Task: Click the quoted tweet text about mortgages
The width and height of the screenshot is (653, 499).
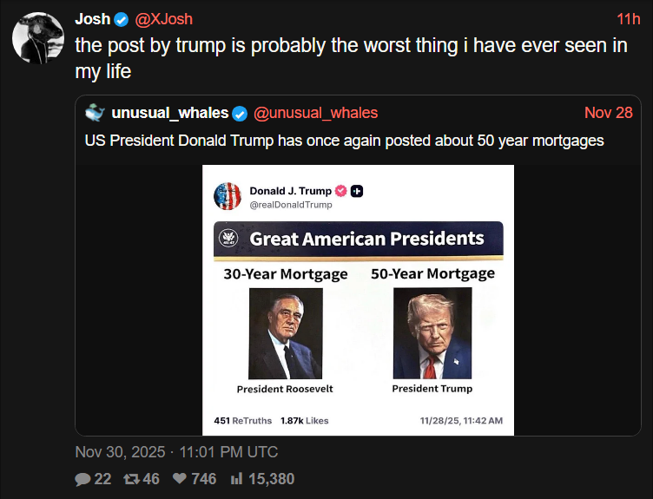Action: click(344, 140)
